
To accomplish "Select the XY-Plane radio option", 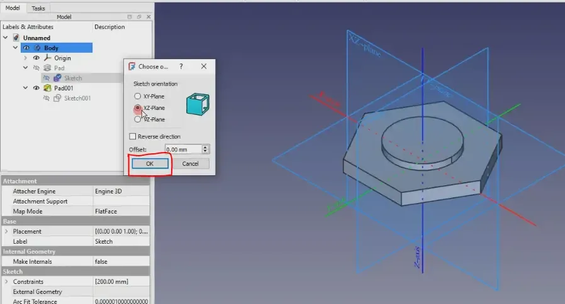I will click(137, 97).
